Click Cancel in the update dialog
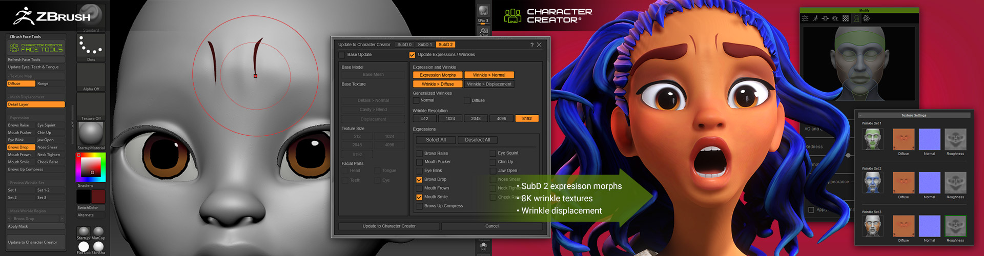Image resolution: width=984 pixels, height=256 pixels. (491, 226)
